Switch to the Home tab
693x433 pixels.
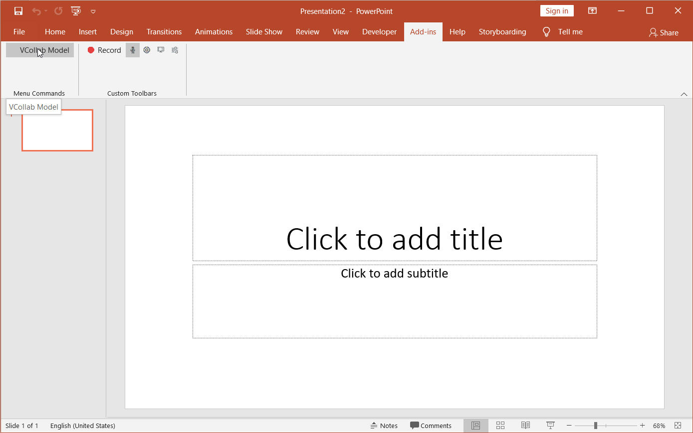(55, 32)
